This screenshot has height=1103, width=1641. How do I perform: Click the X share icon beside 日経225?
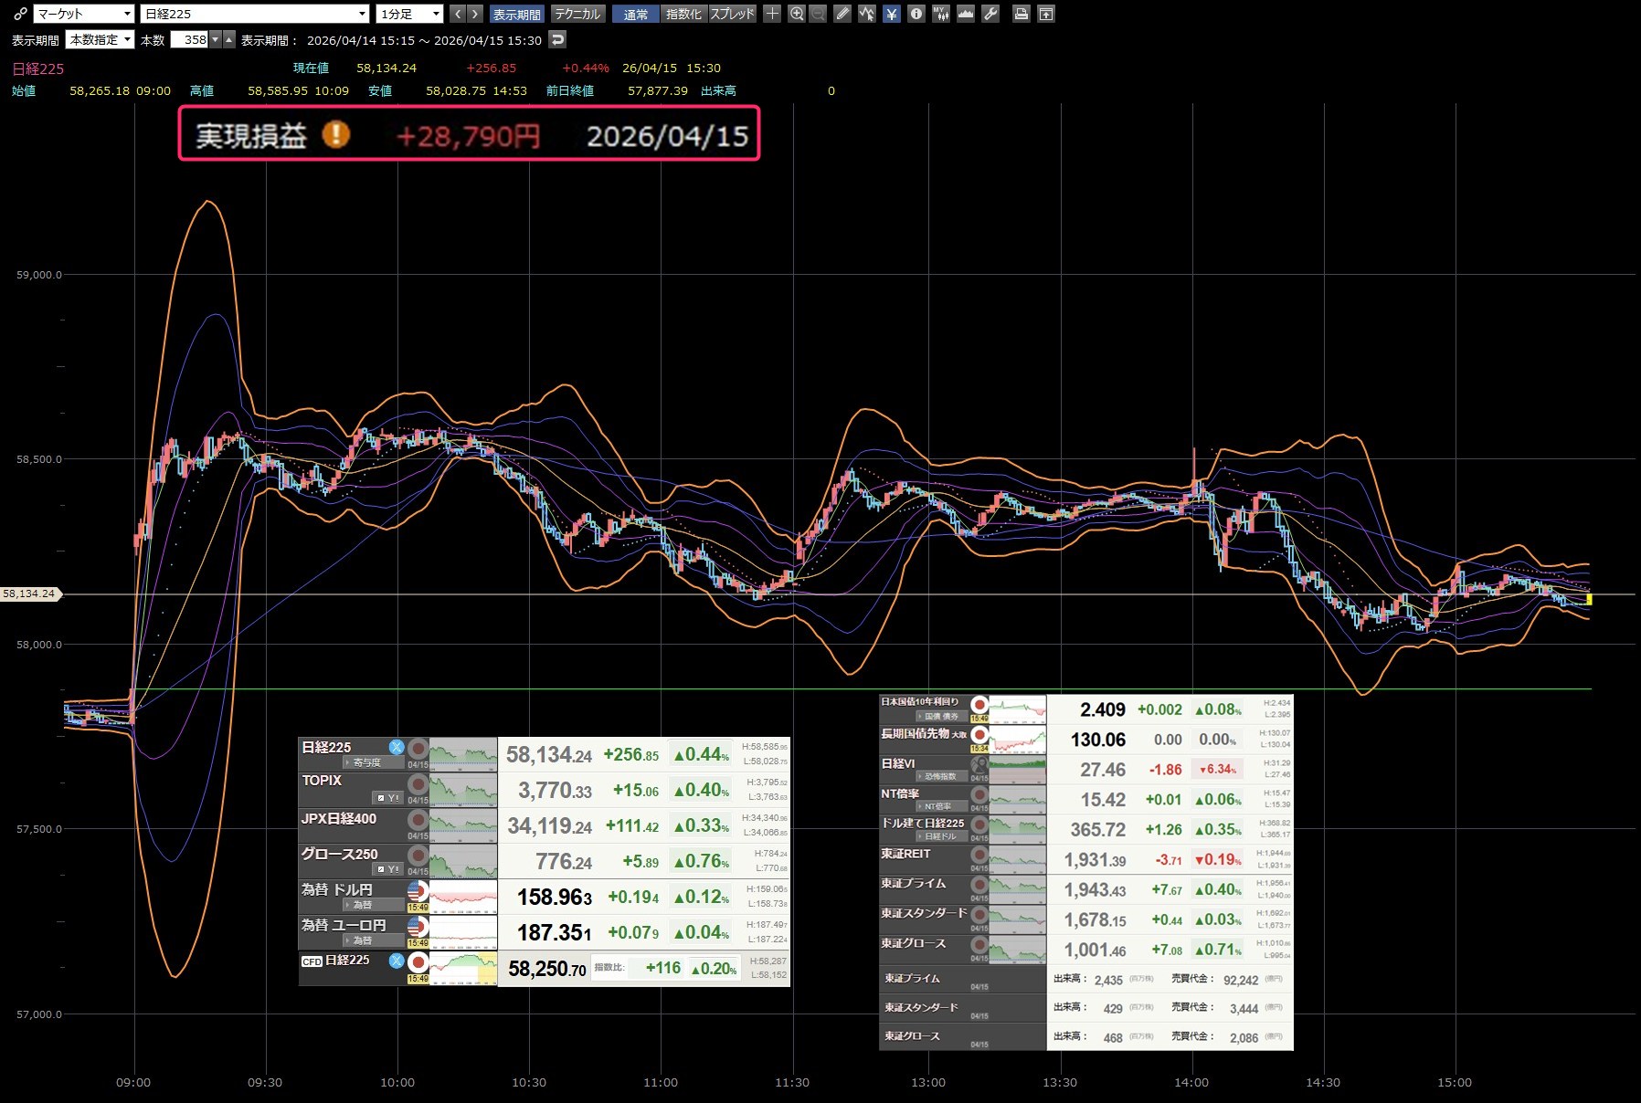pos(396,747)
